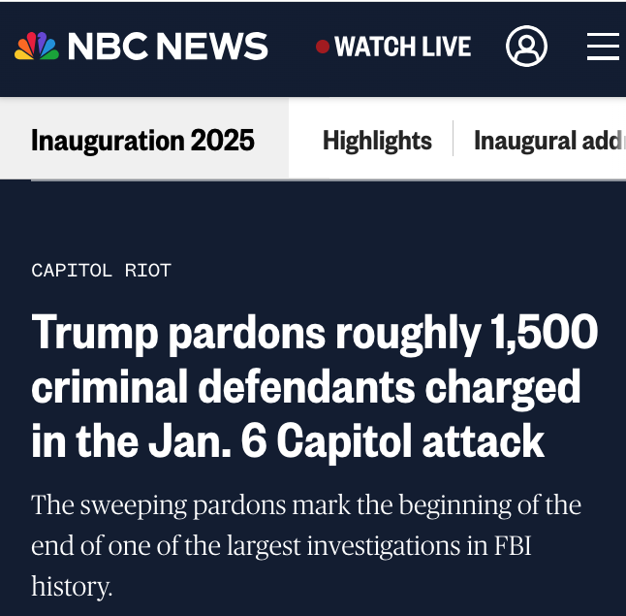The image size is (626, 616).
Task: Click the sweeping pardons subheadline text
Action: (x=305, y=545)
